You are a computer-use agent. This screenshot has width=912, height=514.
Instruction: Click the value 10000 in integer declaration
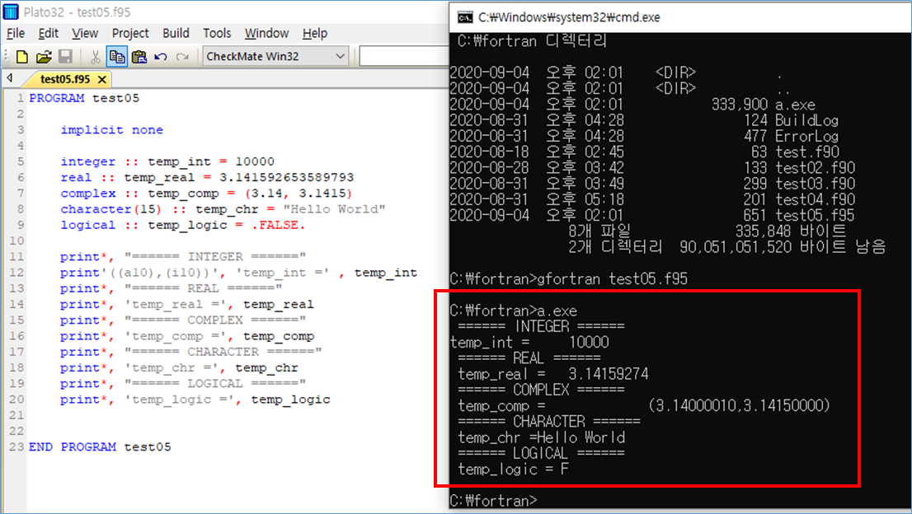(255, 161)
